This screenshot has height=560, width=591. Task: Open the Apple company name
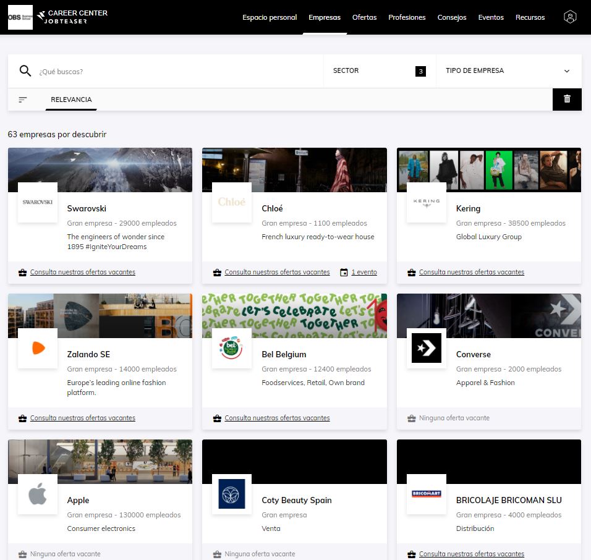(x=78, y=500)
